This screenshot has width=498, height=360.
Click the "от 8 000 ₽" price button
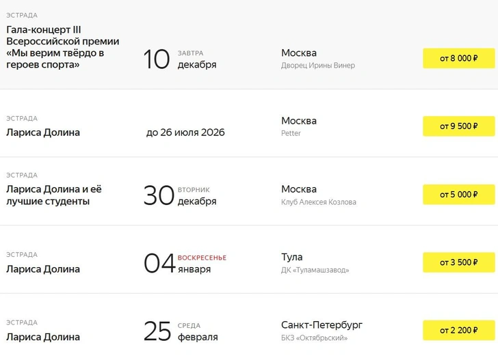[x=459, y=58]
